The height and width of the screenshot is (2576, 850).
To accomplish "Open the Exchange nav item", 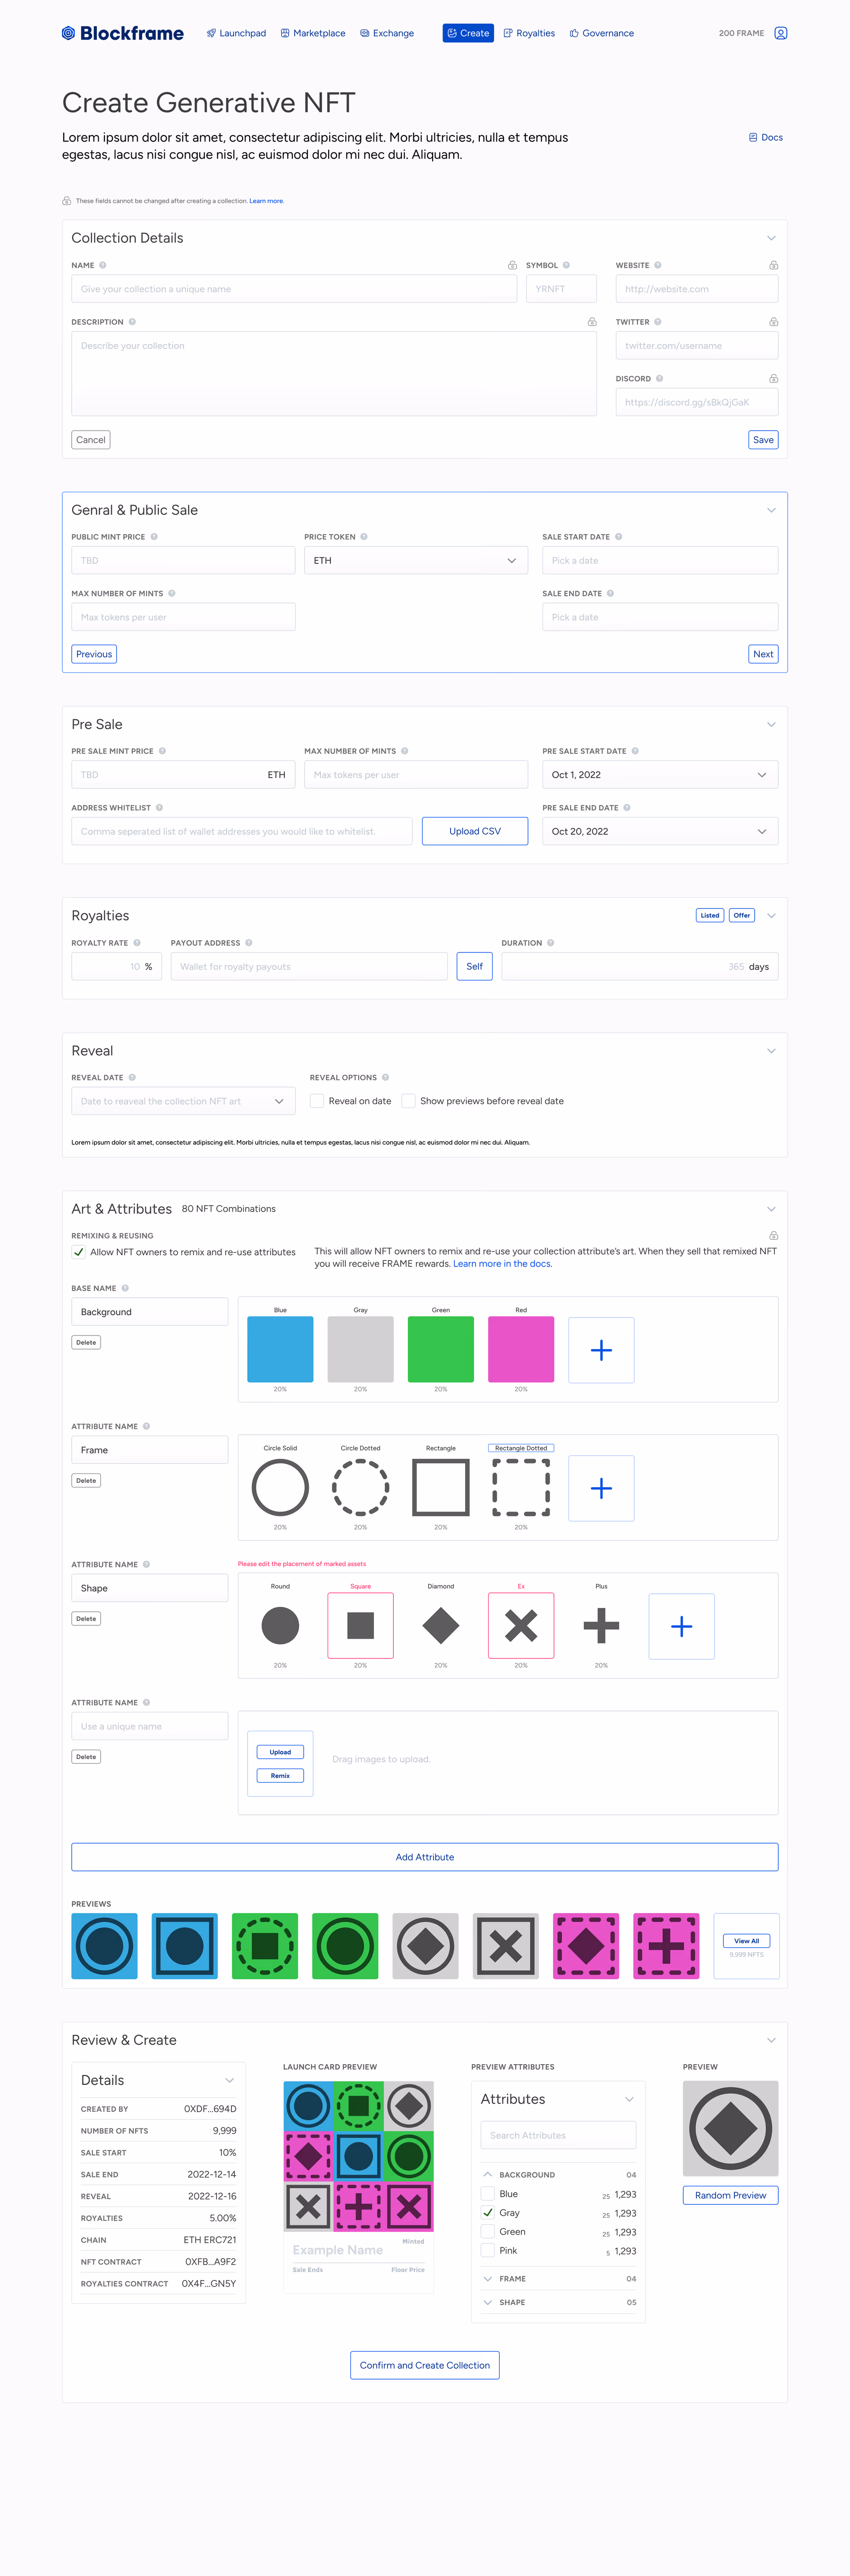I will coord(387,33).
